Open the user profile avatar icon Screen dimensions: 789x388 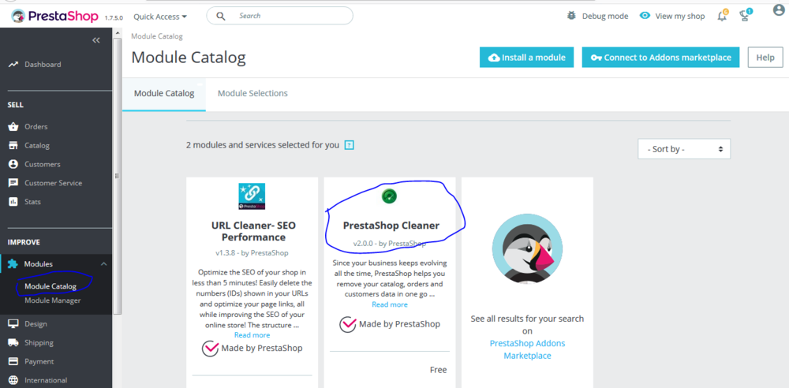coord(779,12)
